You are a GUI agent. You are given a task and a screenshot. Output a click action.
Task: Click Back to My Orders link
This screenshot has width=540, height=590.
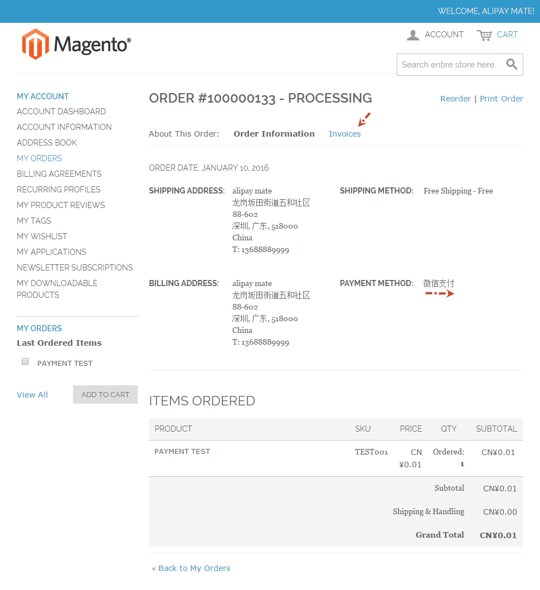191,568
